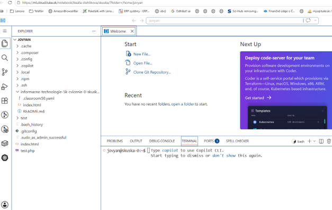Click New File link

click(x=142, y=54)
